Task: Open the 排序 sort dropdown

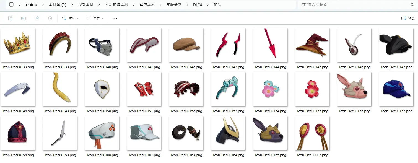Action: (70, 18)
